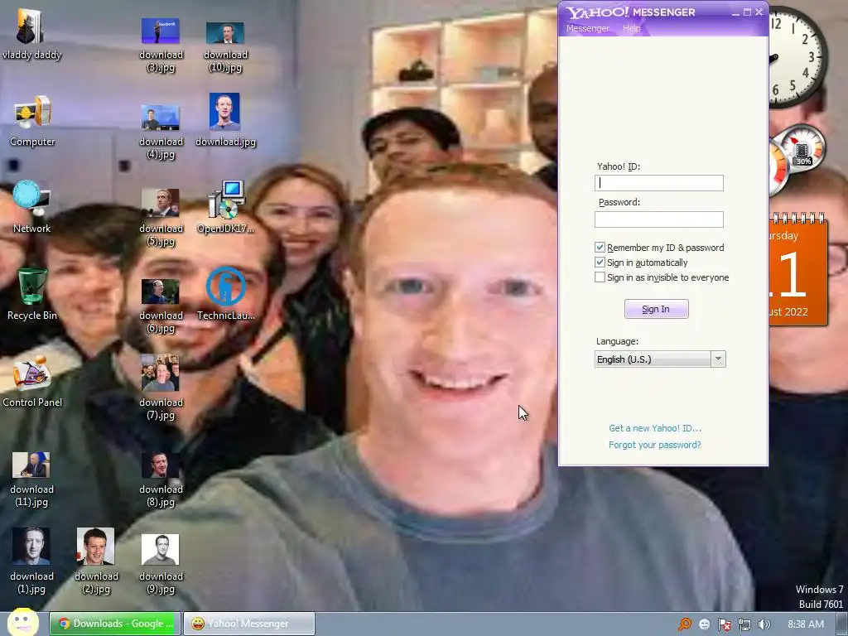Select the Network desktop icon

coord(32,208)
